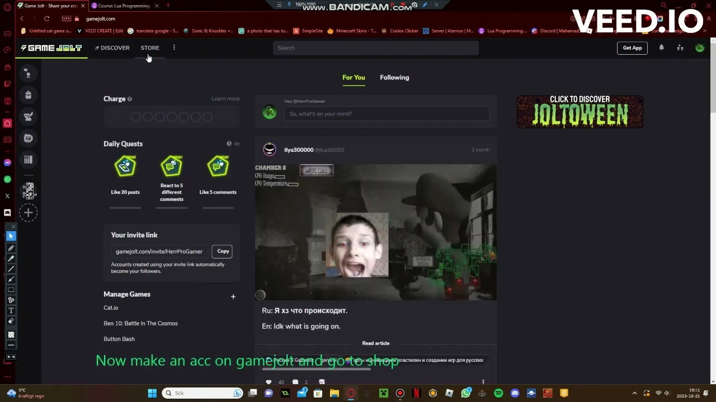
Task: Open the Learn more link for Charge
Action: click(225, 99)
